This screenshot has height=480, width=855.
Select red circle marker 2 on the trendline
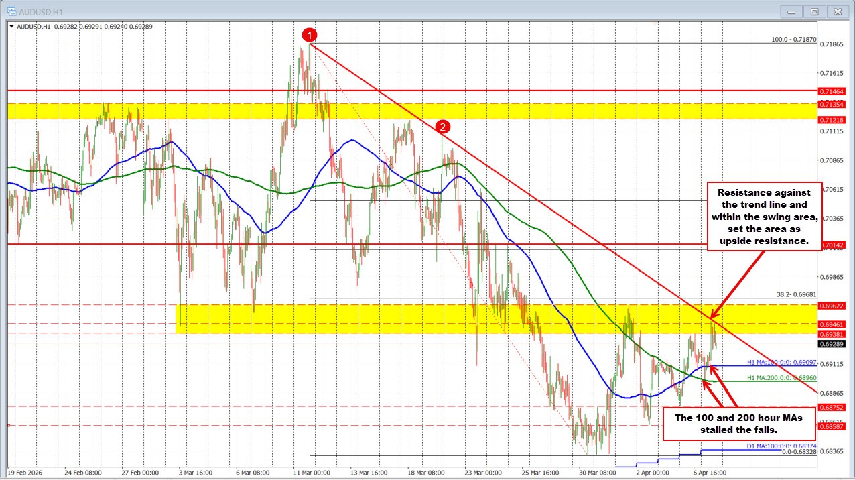click(442, 126)
